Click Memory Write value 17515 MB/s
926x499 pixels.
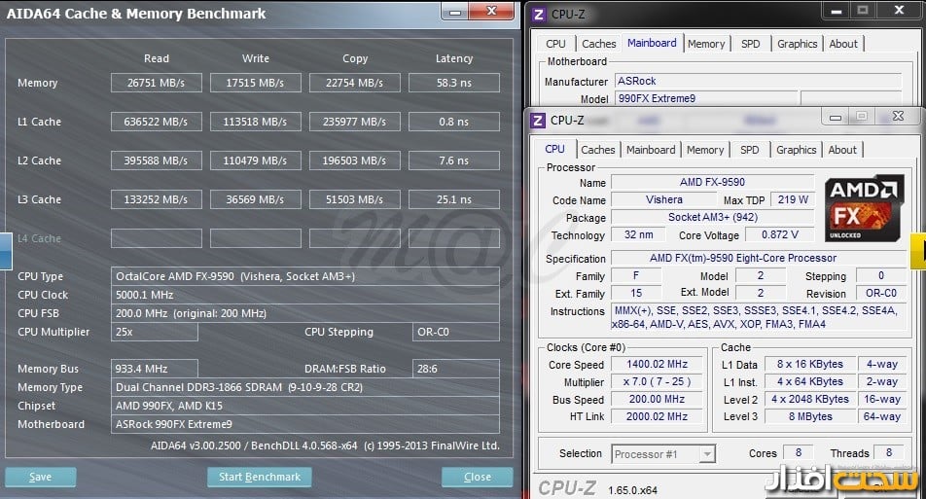(x=256, y=83)
